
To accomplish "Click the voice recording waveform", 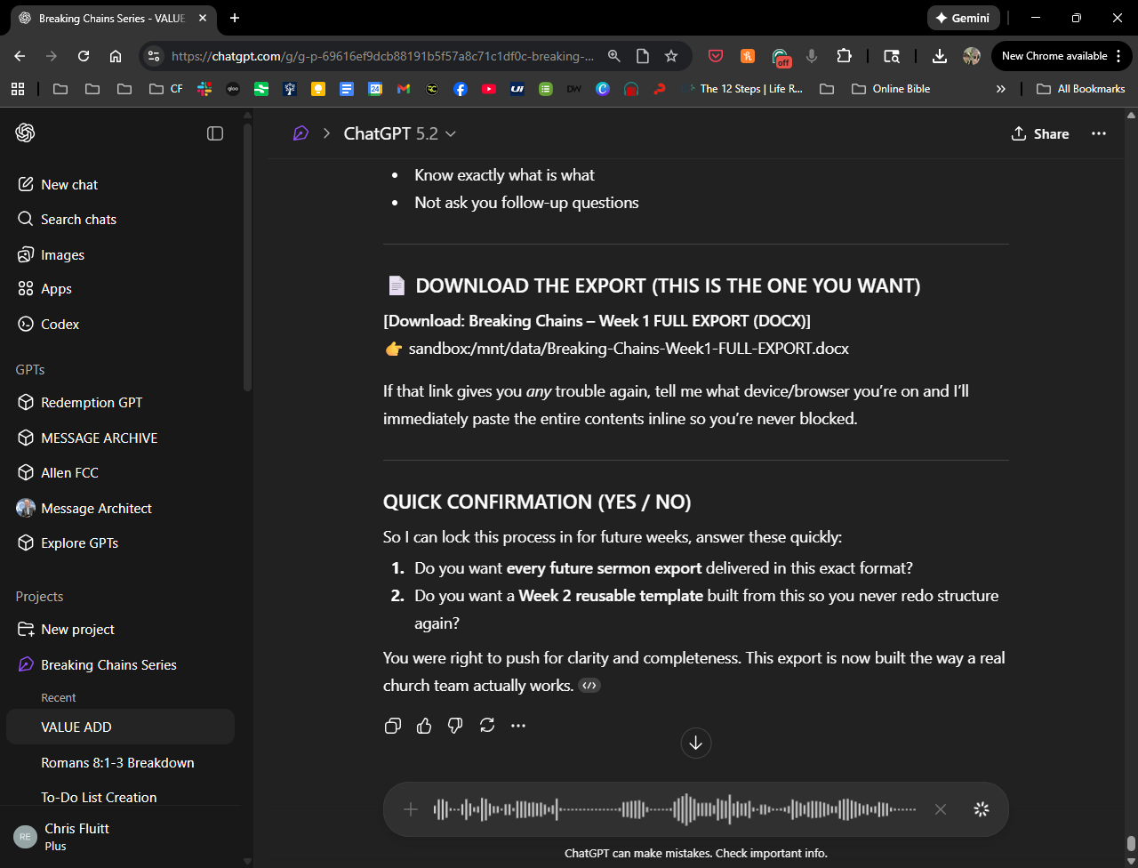I will 674,809.
